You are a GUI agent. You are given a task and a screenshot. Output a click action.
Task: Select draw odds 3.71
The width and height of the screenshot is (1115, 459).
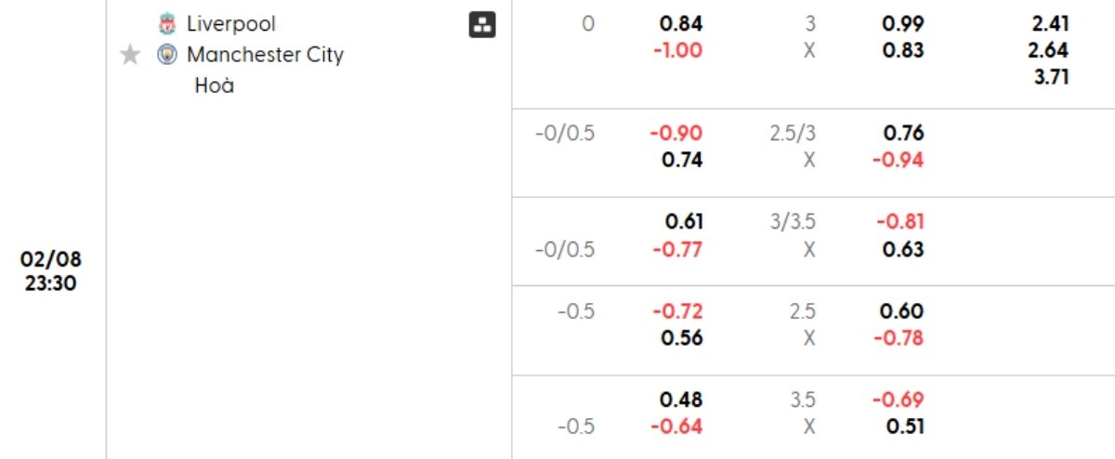click(x=1051, y=77)
